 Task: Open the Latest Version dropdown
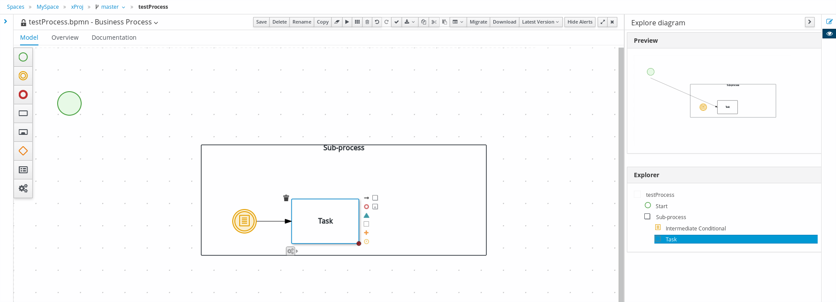540,22
